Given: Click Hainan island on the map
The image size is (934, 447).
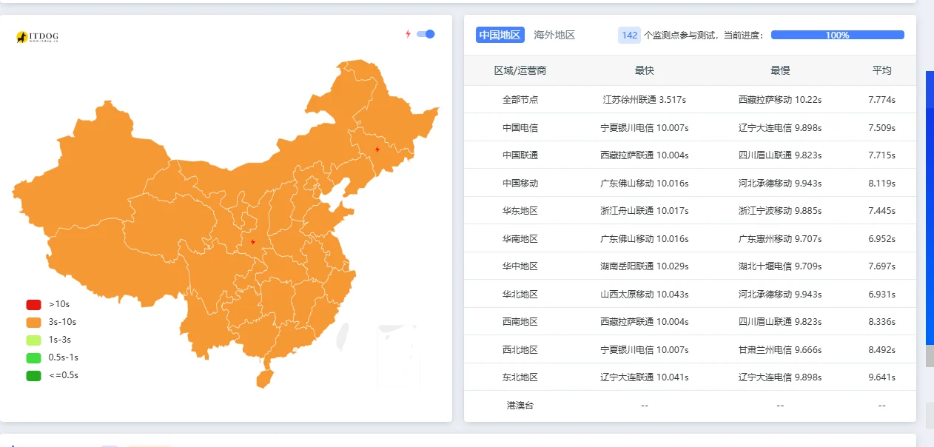Looking at the screenshot, I should [x=264, y=377].
